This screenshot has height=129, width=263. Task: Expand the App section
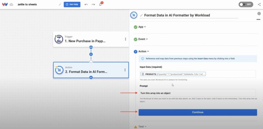142,27
